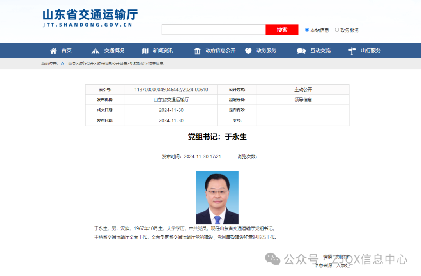Click the heading 党组书记：于永生
Viewport: 421px width, 276px height.
pyautogui.click(x=217, y=137)
